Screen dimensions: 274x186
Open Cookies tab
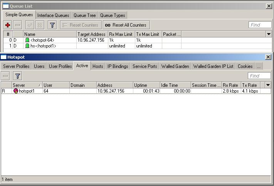click(x=245, y=66)
